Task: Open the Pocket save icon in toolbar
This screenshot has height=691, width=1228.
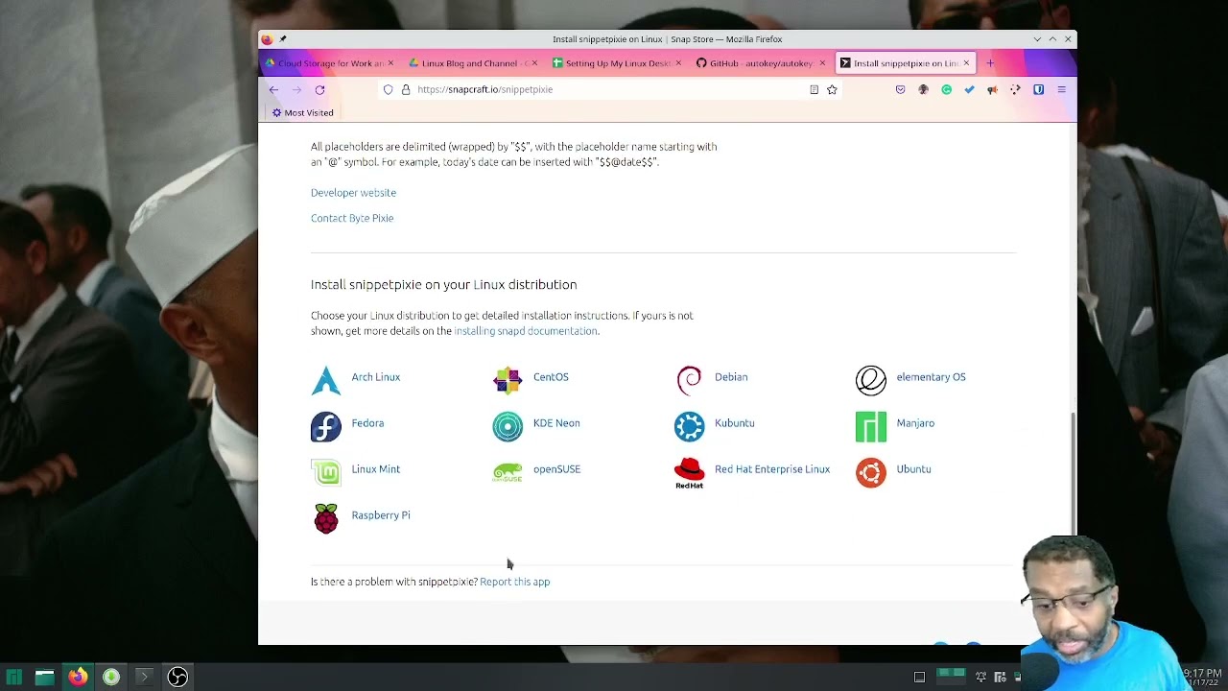Action: (900, 89)
